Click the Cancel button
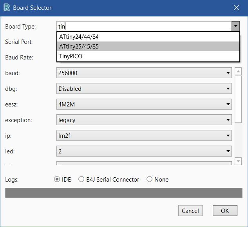Viewport: 248px width, 227px height. (x=190, y=211)
